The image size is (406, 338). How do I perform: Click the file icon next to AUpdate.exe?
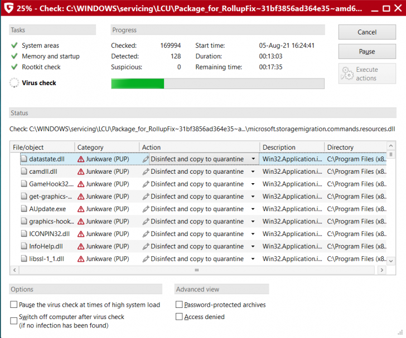tap(24, 209)
